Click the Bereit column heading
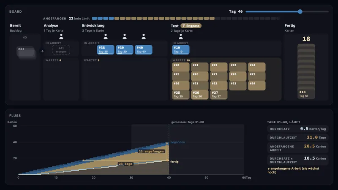The width and height of the screenshot is (338, 190). pos(15,25)
